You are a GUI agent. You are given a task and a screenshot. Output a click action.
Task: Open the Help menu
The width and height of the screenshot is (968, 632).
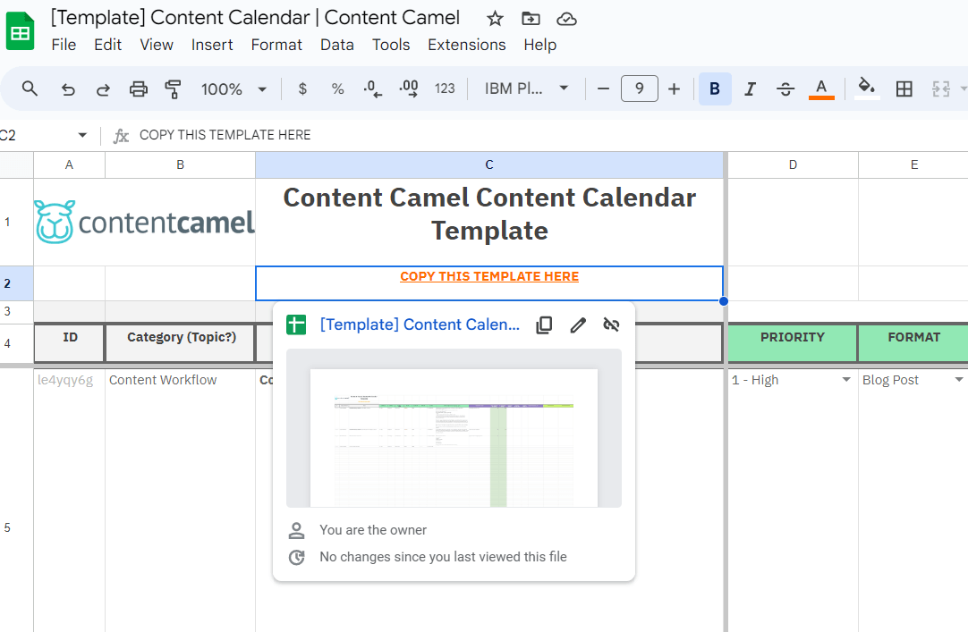pyautogui.click(x=540, y=45)
